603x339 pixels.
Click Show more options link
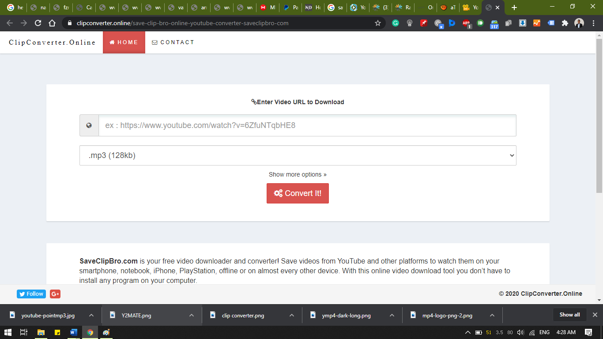coord(298,174)
